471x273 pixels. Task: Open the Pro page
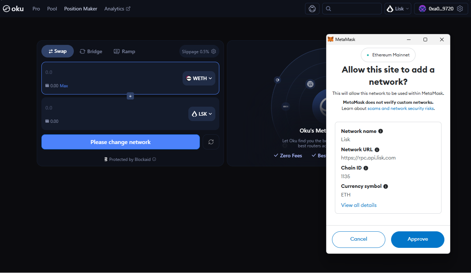click(36, 9)
